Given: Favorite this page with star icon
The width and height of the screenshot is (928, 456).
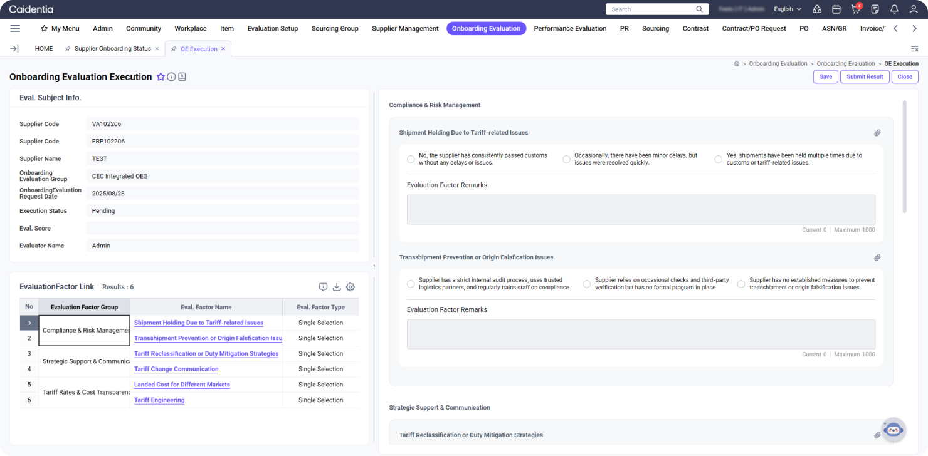Looking at the screenshot, I should (161, 77).
